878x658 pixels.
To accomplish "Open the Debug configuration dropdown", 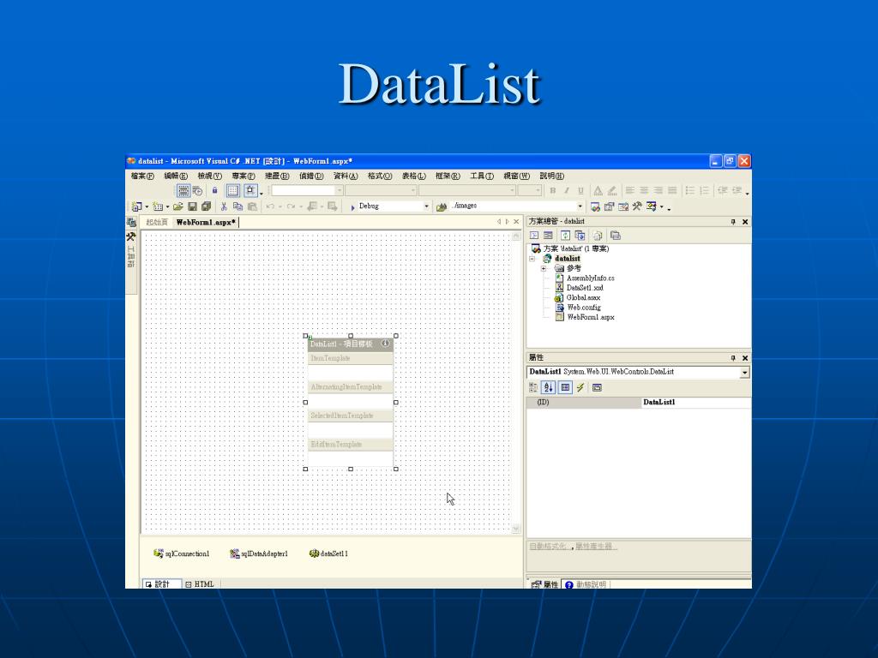I will click(x=426, y=206).
